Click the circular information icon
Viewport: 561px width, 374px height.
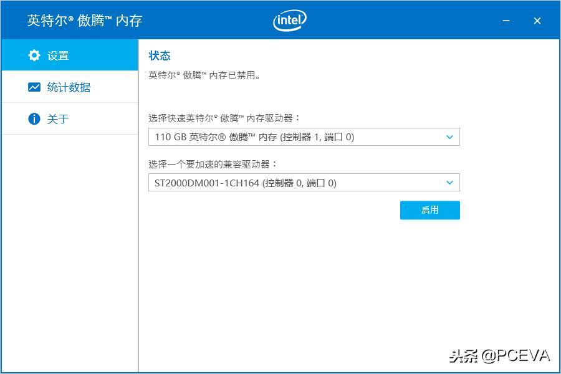tap(34, 118)
